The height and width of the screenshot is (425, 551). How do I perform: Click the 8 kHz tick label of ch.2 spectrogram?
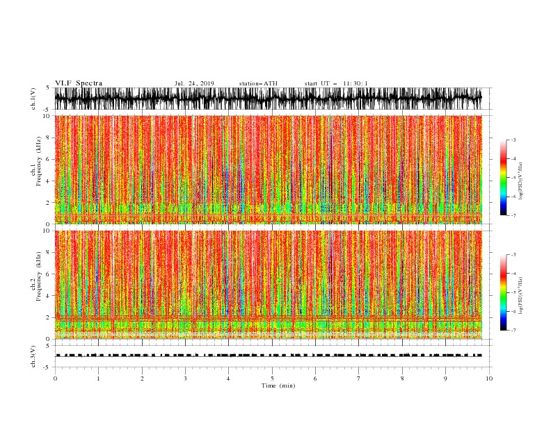[49, 253]
